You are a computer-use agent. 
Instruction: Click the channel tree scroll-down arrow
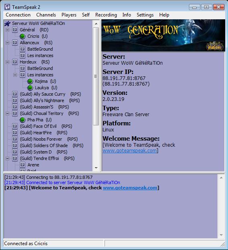(x=96, y=168)
